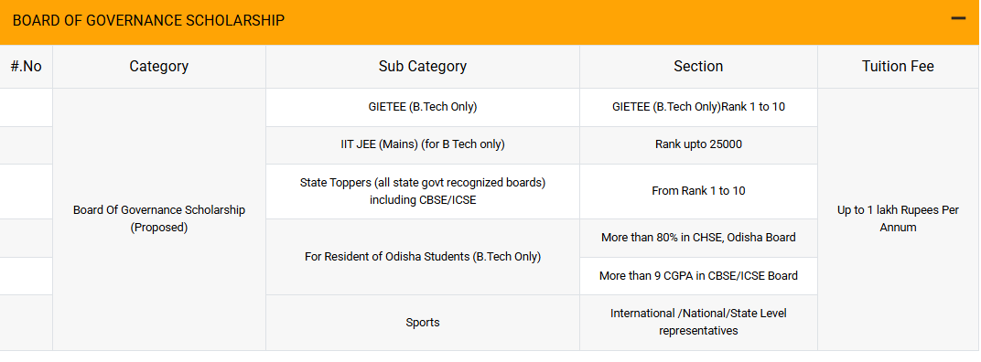Click the From Rank 1 to 10 cell
981x362 pixels.
(698, 191)
